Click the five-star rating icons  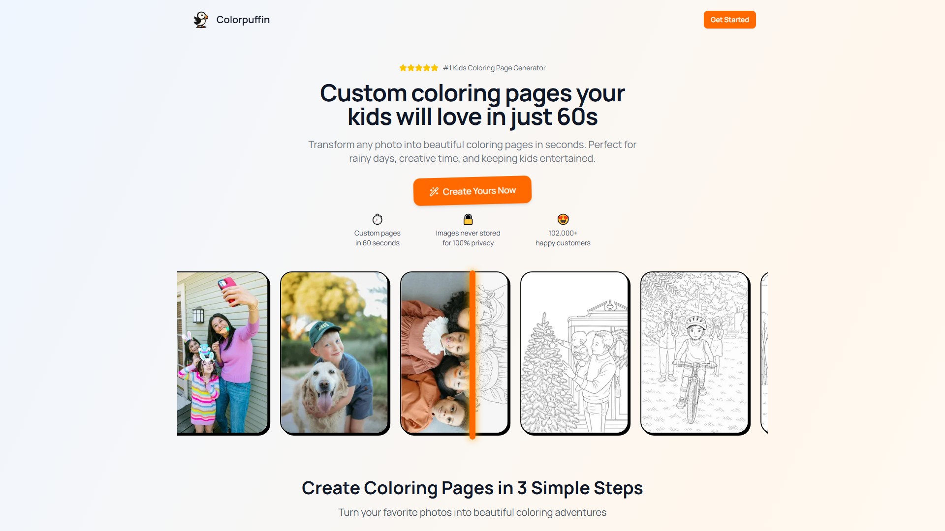pos(419,68)
